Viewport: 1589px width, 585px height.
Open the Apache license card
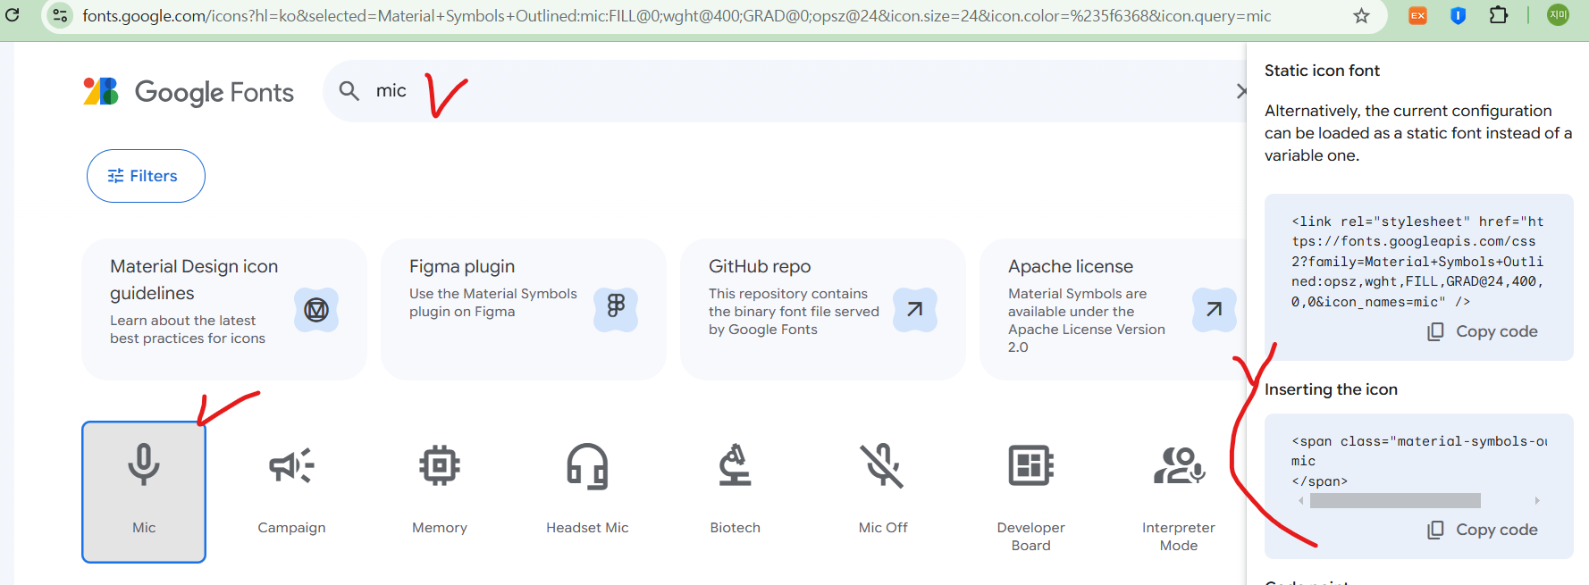[x=1113, y=309]
